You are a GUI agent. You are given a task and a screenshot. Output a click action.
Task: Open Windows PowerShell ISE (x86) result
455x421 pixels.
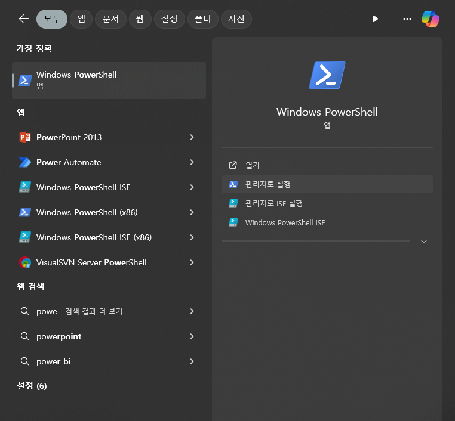click(x=94, y=237)
